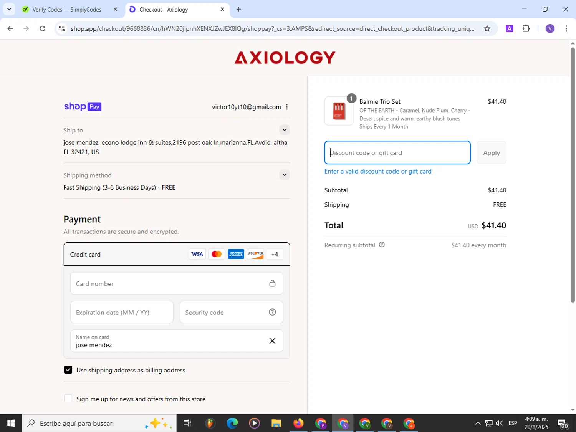Click the victor10yt10@gmail.com email text

[247, 107]
